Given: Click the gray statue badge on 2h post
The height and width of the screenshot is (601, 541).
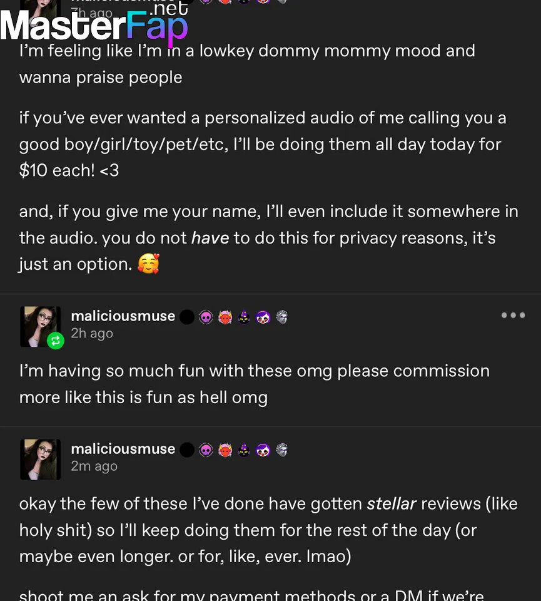Looking at the screenshot, I should click(x=281, y=317).
